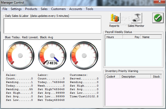Click the Stock column header
Viewport: 166px width, 109px height.
click(156, 77)
